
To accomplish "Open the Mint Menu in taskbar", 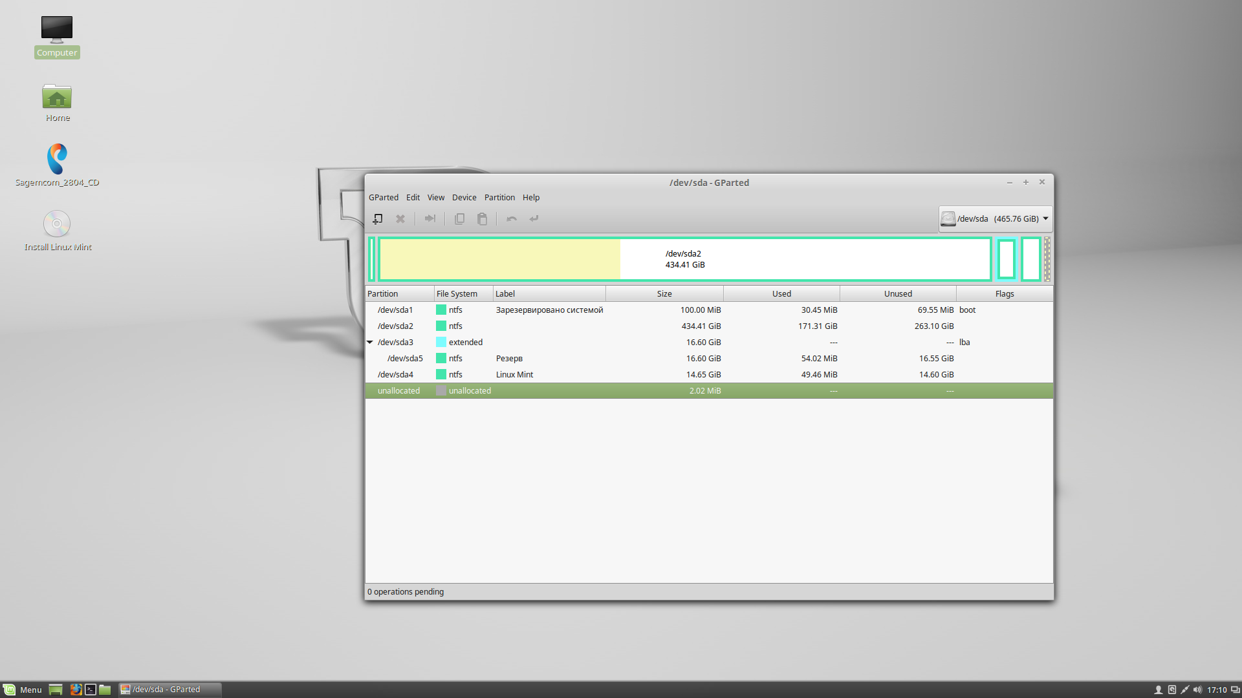I will pyautogui.click(x=23, y=690).
